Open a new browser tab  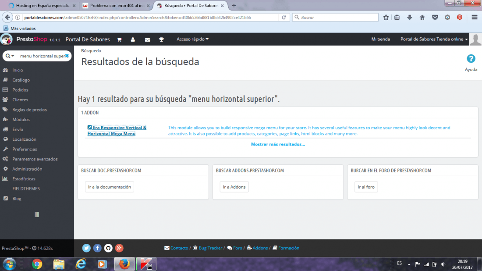click(234, 6)
